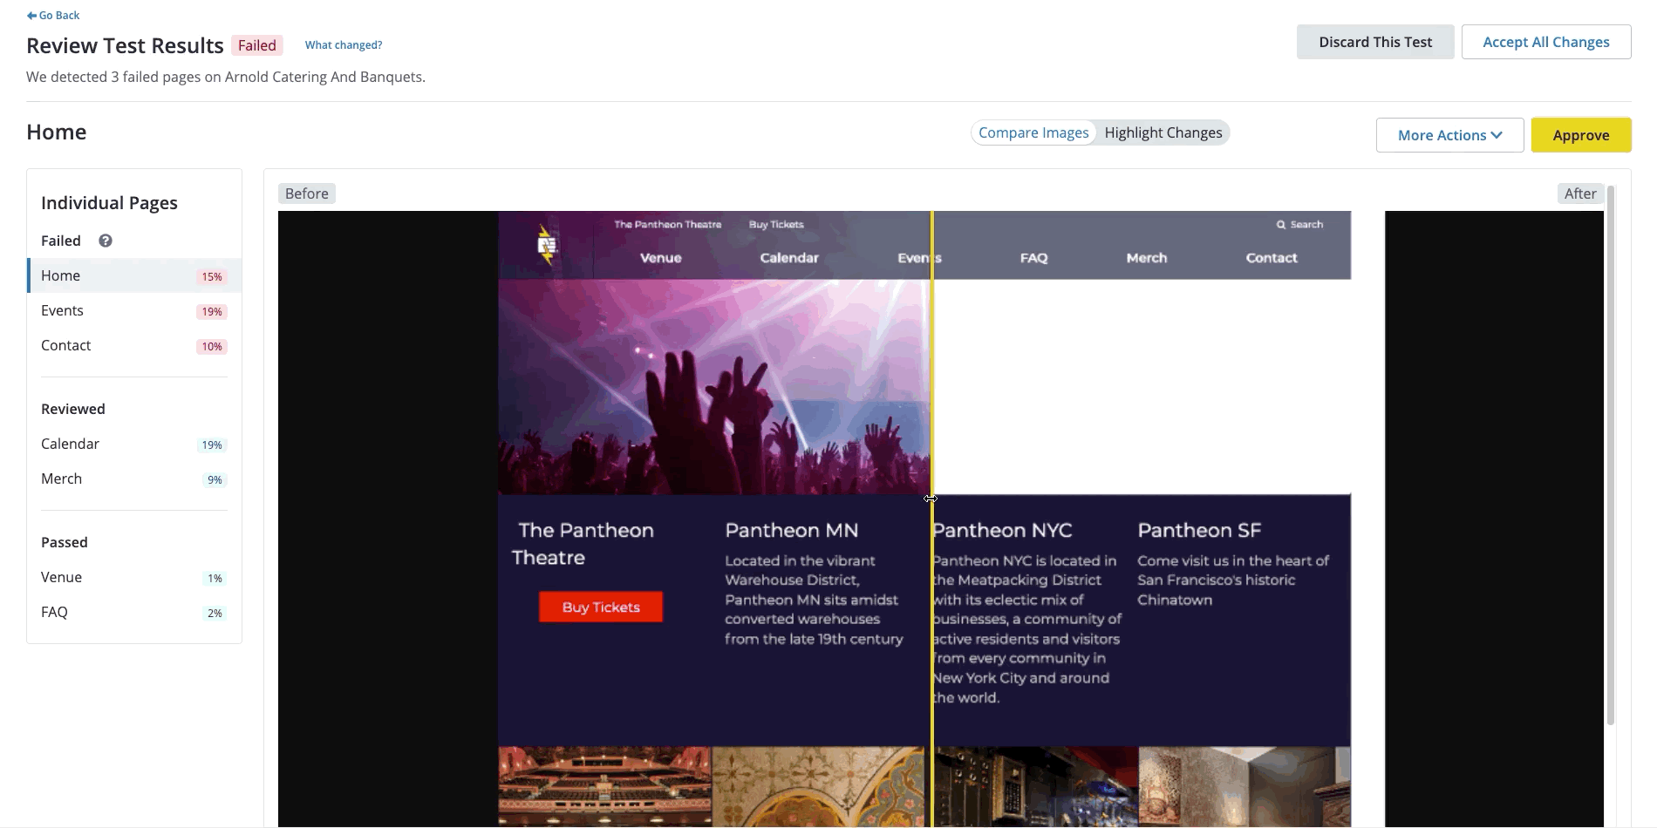This screenshot has width=1657, height=828.
Task: Click the vertical scrollbar of the comparison panel
Action: 1611,455
